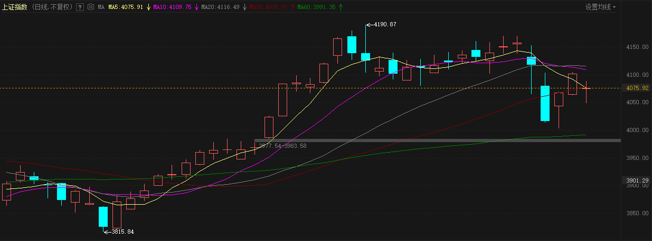This screenshot has width=652, height=241.
Task: Select the cyan candlestick at the 3815.84 low
Action: [x=103, y=216]
